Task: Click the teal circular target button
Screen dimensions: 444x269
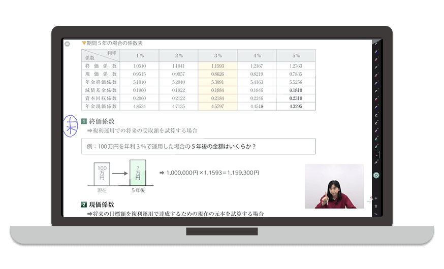Action: tap(376, 176)
